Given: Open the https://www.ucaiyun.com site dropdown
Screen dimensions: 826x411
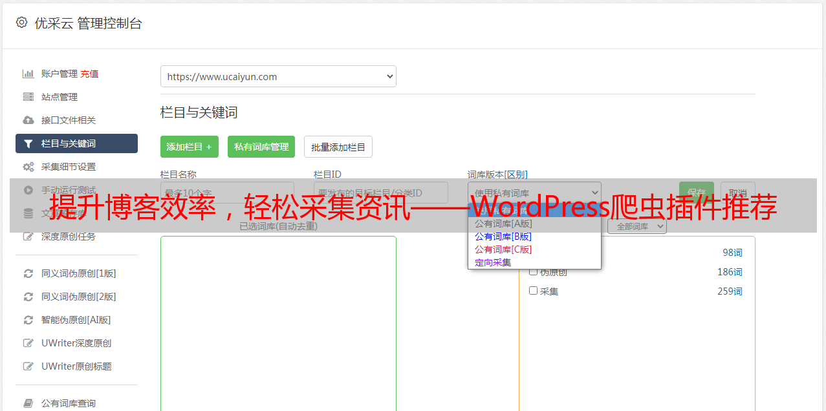Looking at the screenshot, I should [x=278, y=76].
